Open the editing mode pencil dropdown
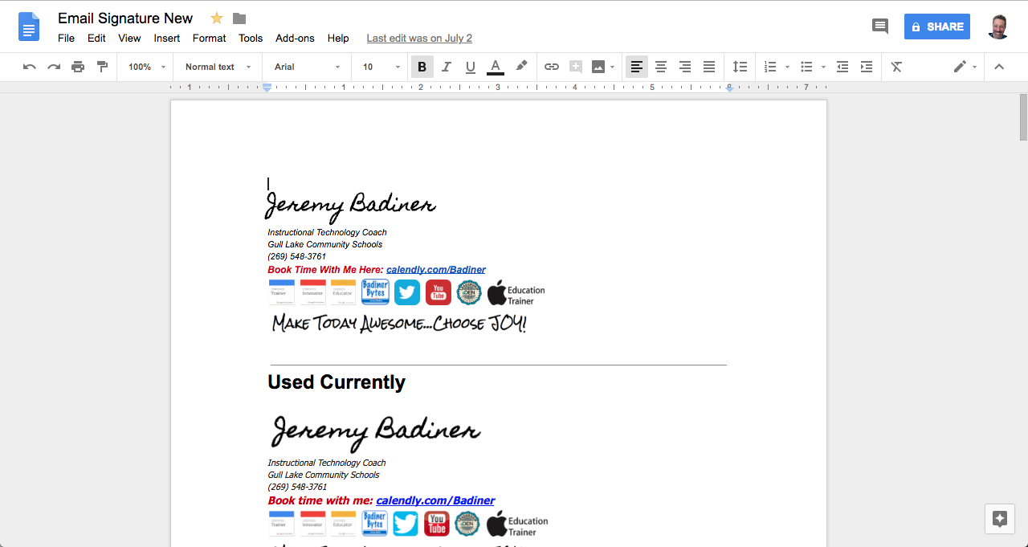The width and height of the screenshot is (1028, 547). (965, 67)
